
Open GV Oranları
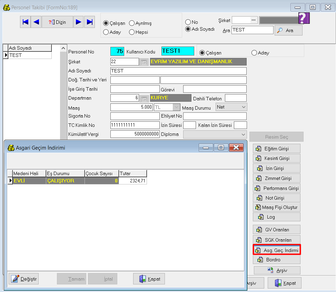pos(276,230)
